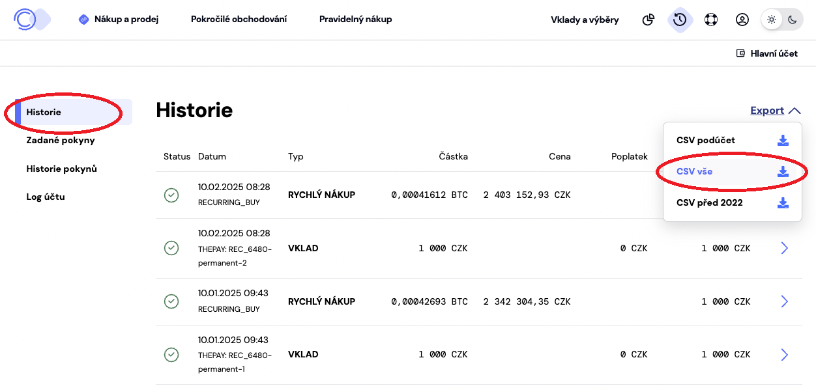Viewport: 816px width, 388px height.
Task: Download the CSV podúčet export
Action: point(783,139)
